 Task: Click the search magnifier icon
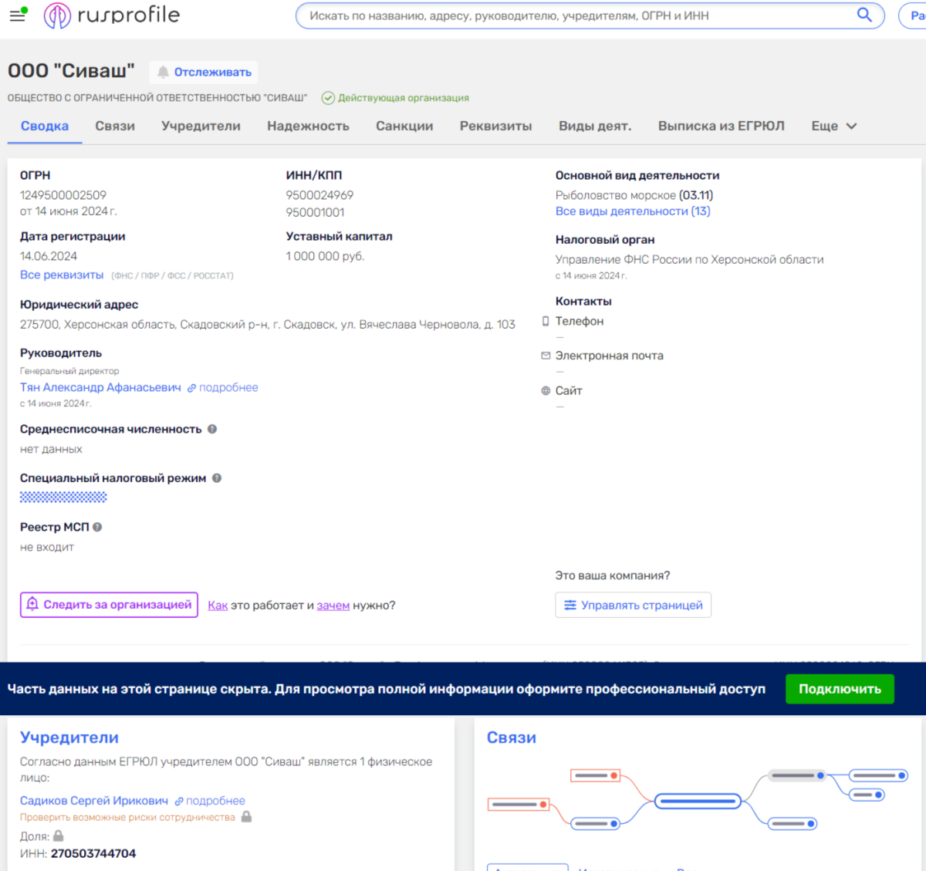point(864,15)
